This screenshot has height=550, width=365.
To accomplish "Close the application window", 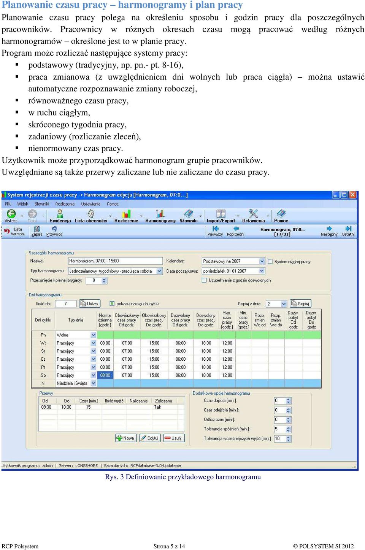I will tap(353, 195).
